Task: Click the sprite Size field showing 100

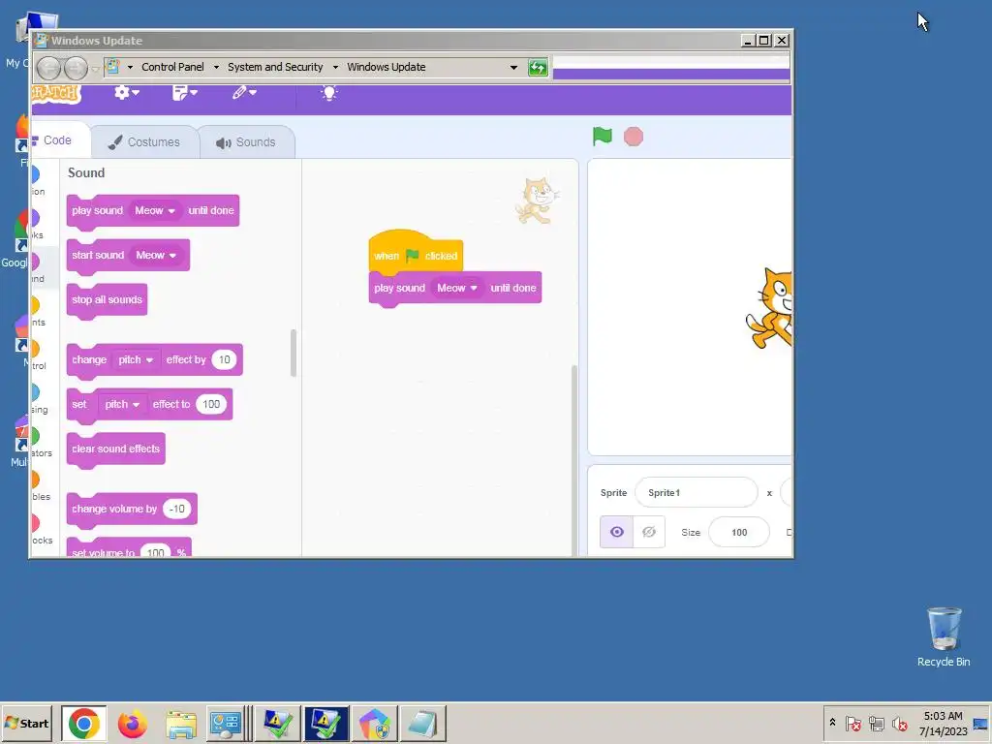Action: tap(739, 532)
